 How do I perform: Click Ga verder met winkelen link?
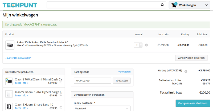18,58
